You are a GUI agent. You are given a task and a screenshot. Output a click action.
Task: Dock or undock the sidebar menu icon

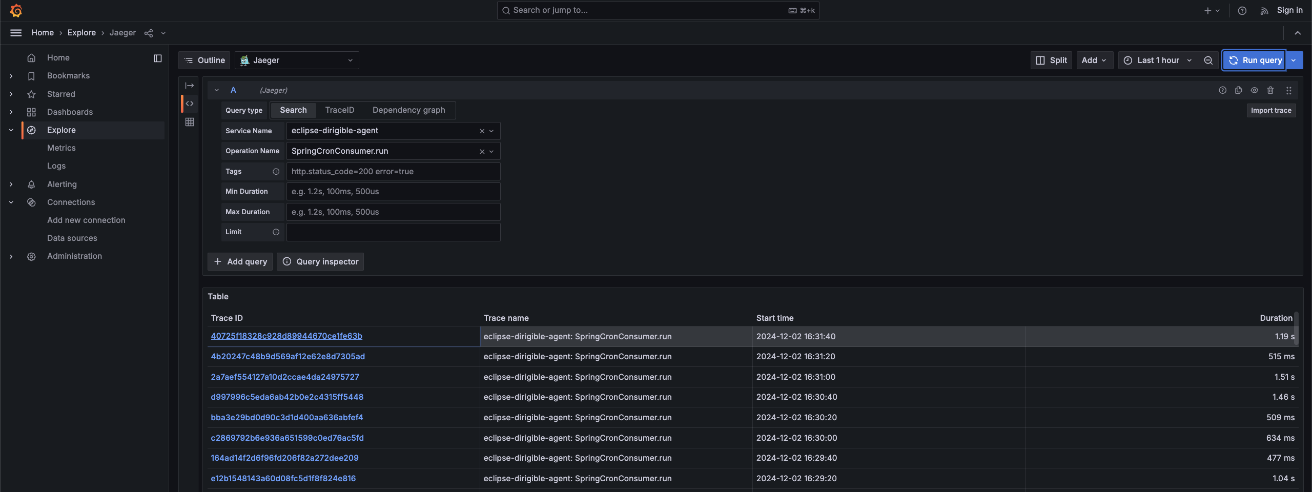(x=158, y=58)
